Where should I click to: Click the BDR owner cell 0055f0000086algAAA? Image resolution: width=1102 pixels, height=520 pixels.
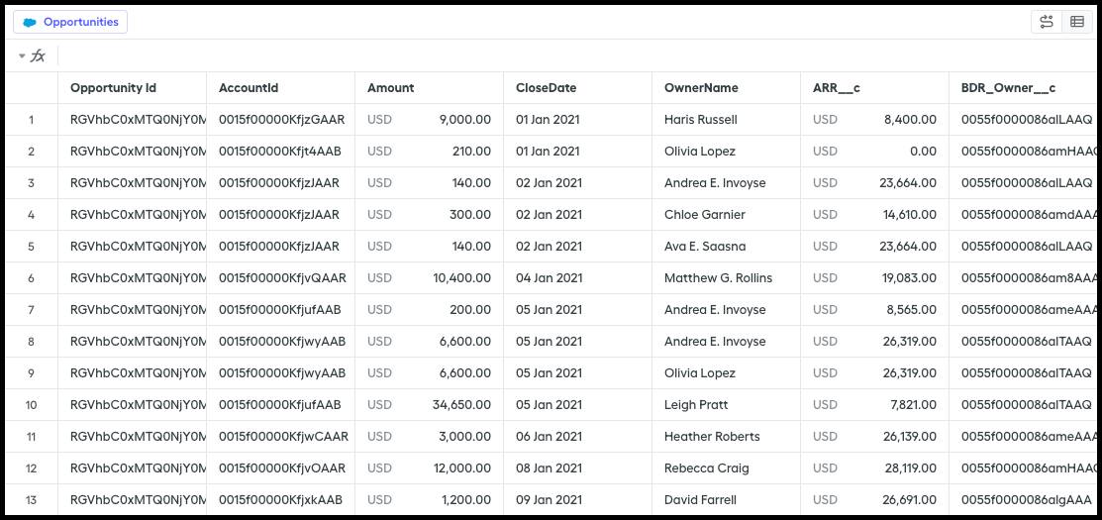[1023, 500]
